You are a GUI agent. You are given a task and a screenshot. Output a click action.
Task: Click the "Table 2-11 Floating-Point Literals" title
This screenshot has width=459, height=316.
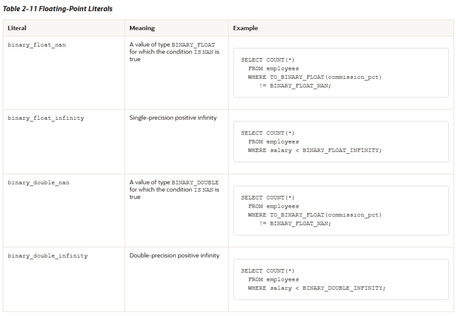[x=58, y=9]
